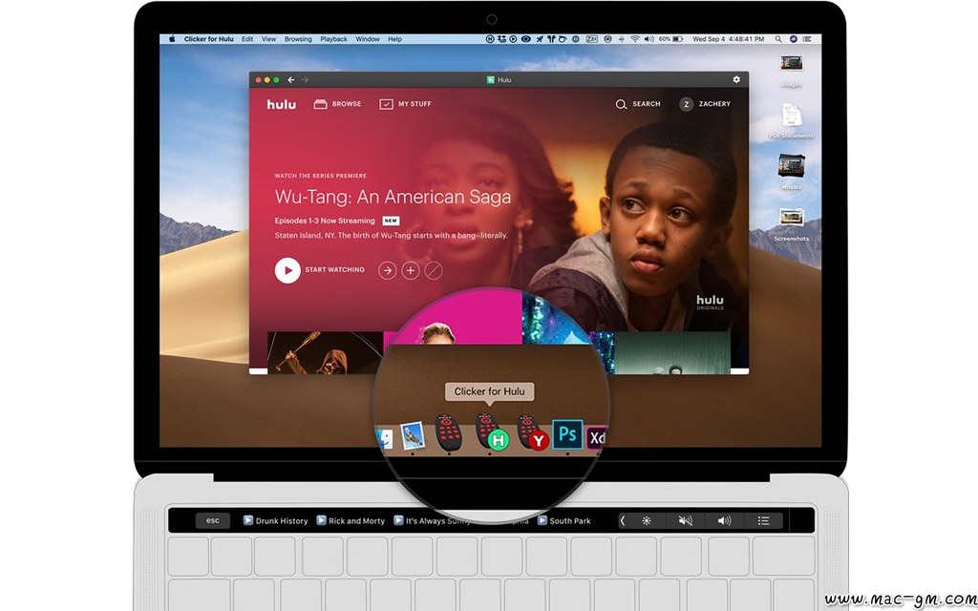Click the back arrow in Clicker window title bar
This screenshot has width=978, height=611.
[x=291, y=80]
